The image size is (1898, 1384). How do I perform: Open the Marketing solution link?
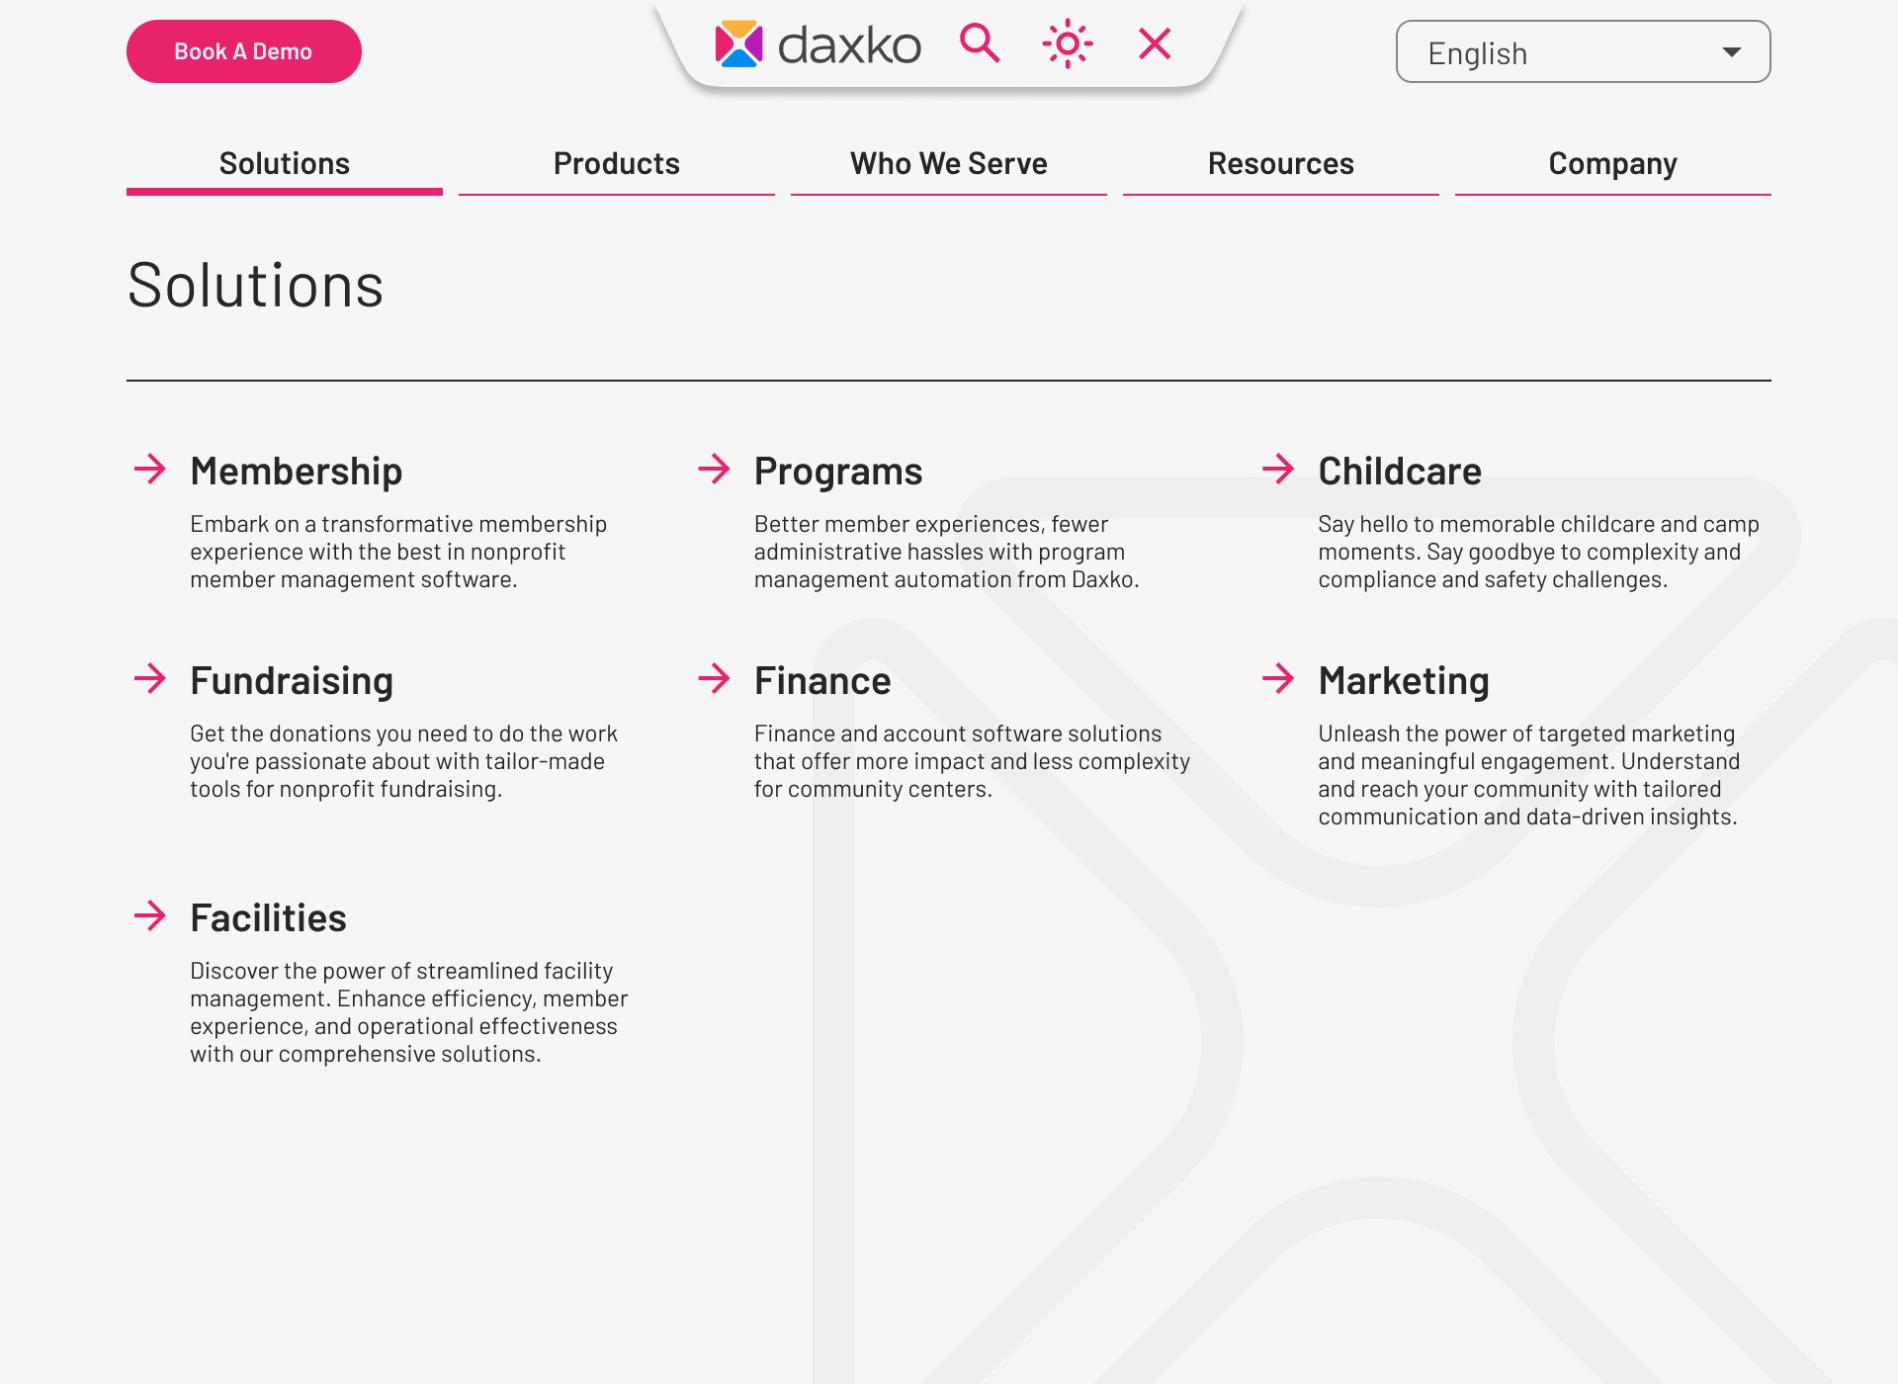point(1403,681)
